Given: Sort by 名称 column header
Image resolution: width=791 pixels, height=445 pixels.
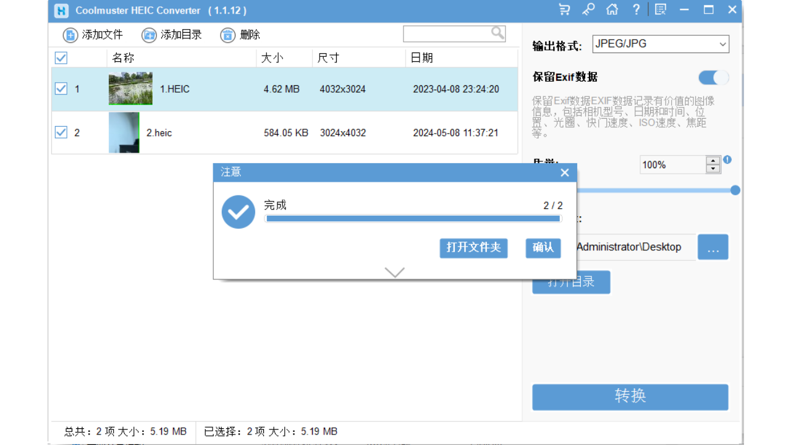Looking at the screenshot, I should click(x=182, y=58).
